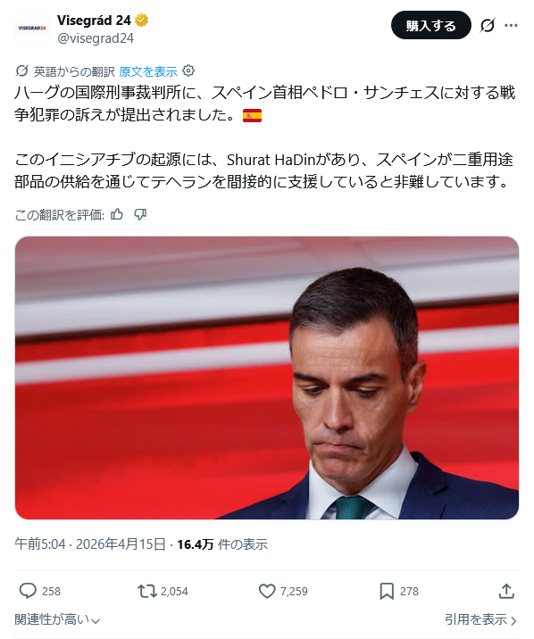Click the Visegrád 24 profile avatar

pyautogui.click(x=32, y=29)
